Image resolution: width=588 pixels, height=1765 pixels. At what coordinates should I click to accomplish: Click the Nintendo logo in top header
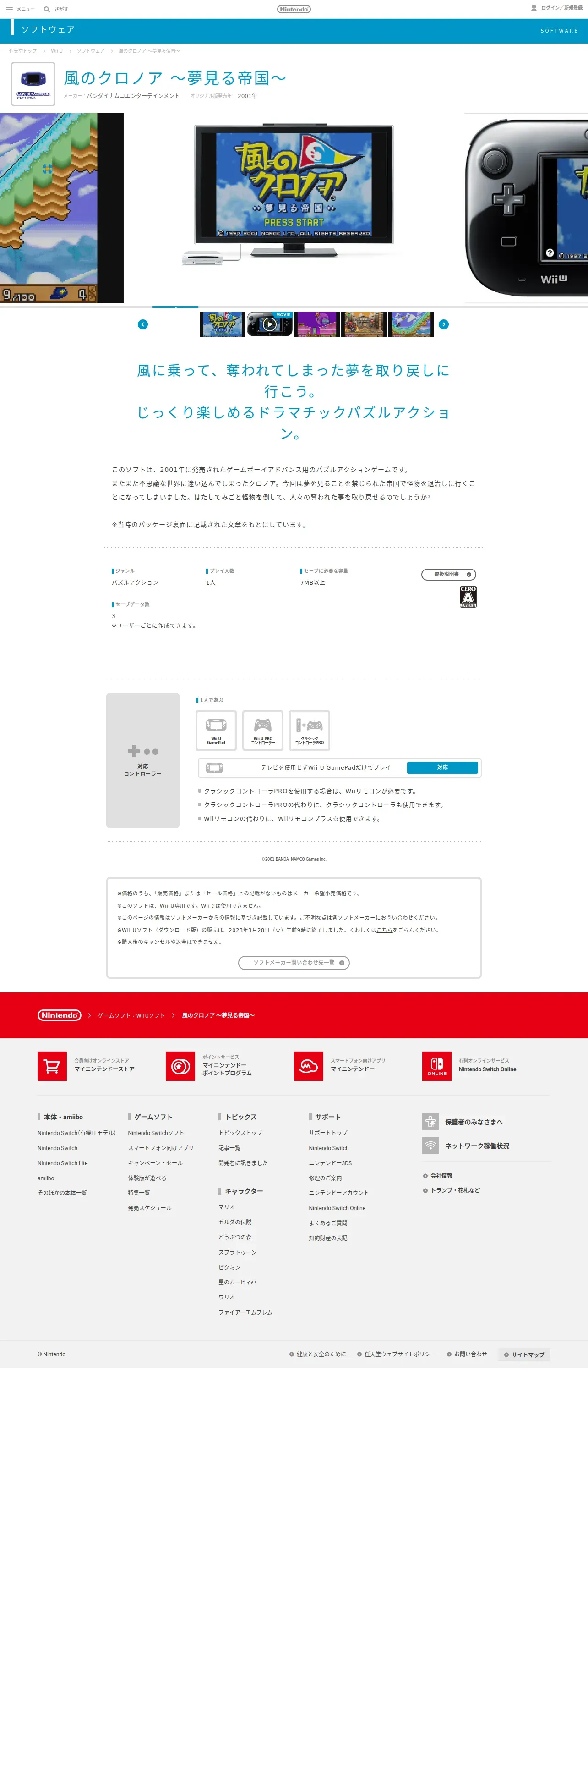[x=294, y=9]
